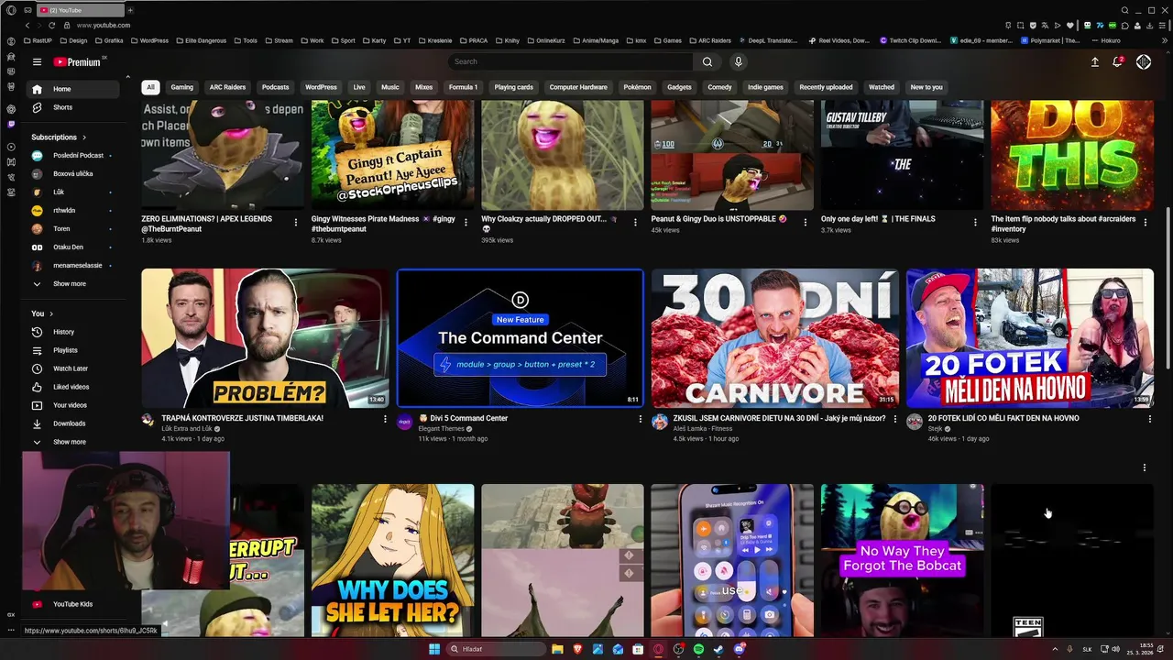Open Poslední Podcast channel
The width and height of the screenshot is (1173, 660).
(x=72, y=156)
